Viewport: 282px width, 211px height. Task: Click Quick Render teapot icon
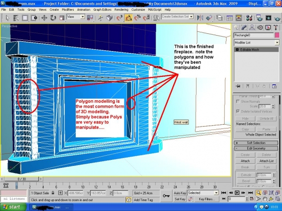(277, 18)
